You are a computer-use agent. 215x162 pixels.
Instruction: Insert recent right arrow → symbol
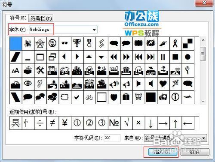163,123
